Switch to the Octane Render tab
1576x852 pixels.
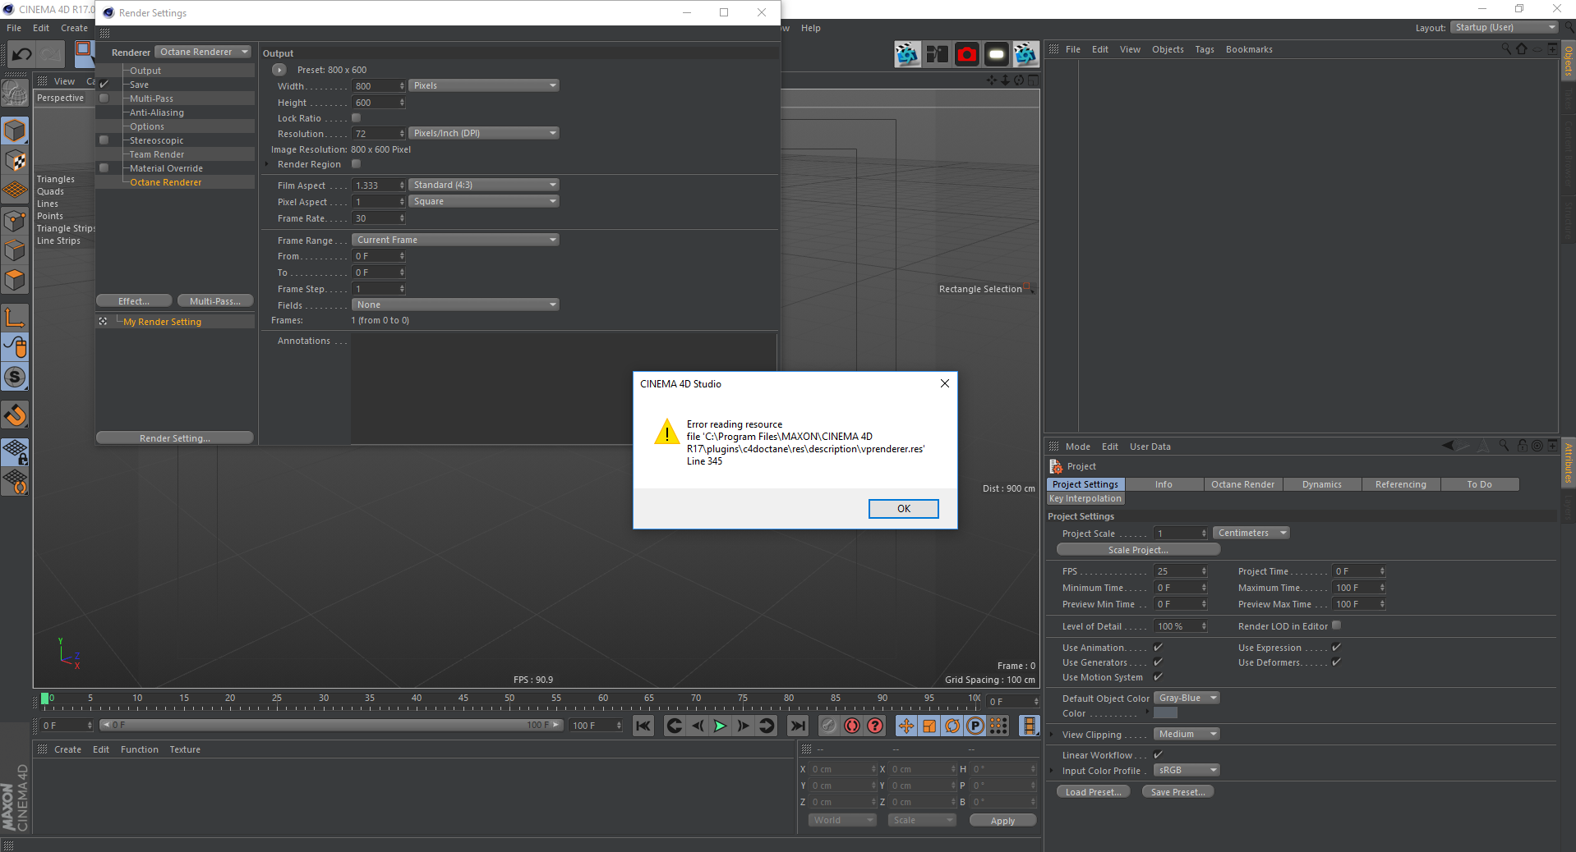tap(1242, 484)
